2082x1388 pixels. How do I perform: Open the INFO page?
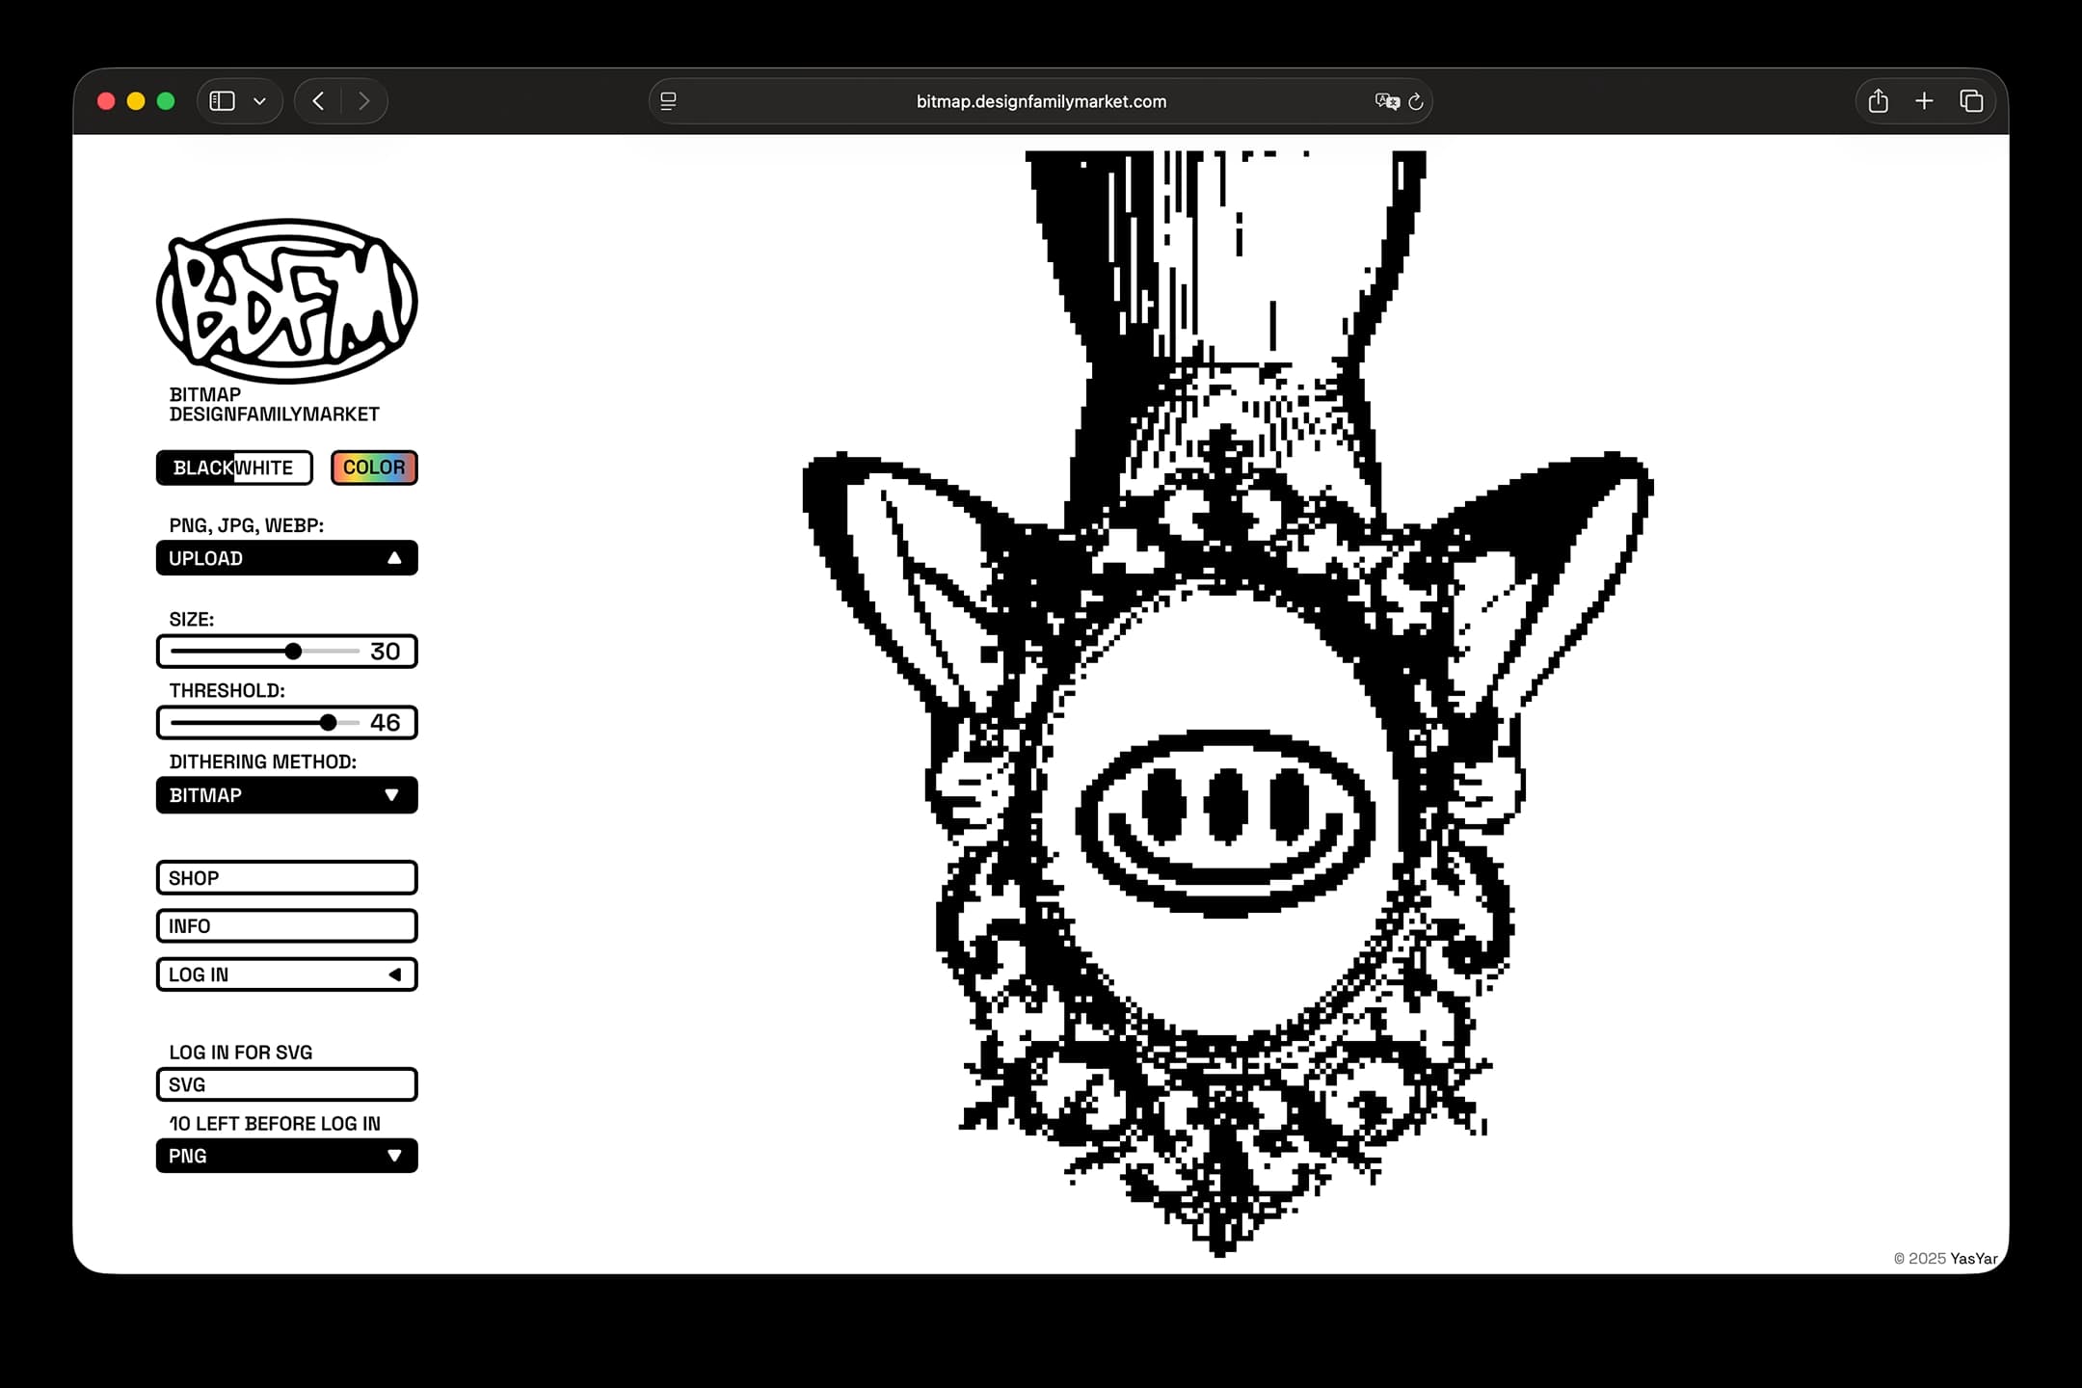pyautogui.click(x=286, y=925)
